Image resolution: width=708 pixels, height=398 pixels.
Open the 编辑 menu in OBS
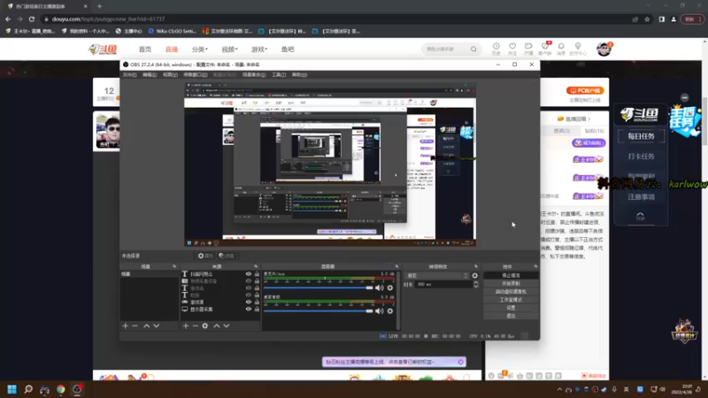tap(150, 75)
